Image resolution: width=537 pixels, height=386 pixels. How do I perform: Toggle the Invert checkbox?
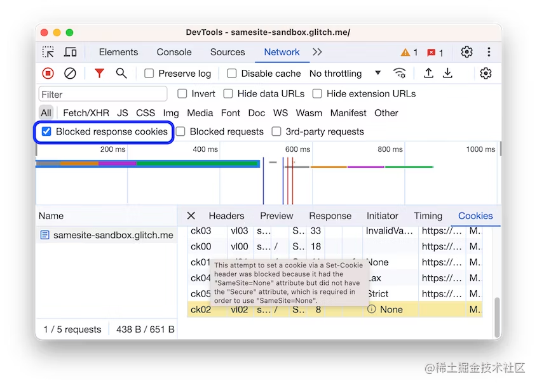tap(182, 94)
